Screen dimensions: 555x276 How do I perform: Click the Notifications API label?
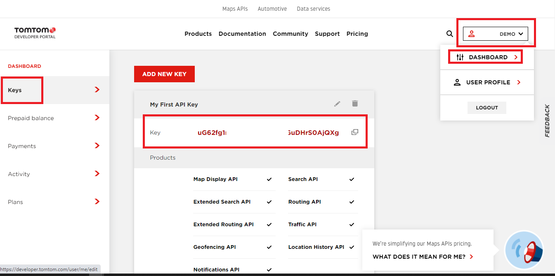216,270
